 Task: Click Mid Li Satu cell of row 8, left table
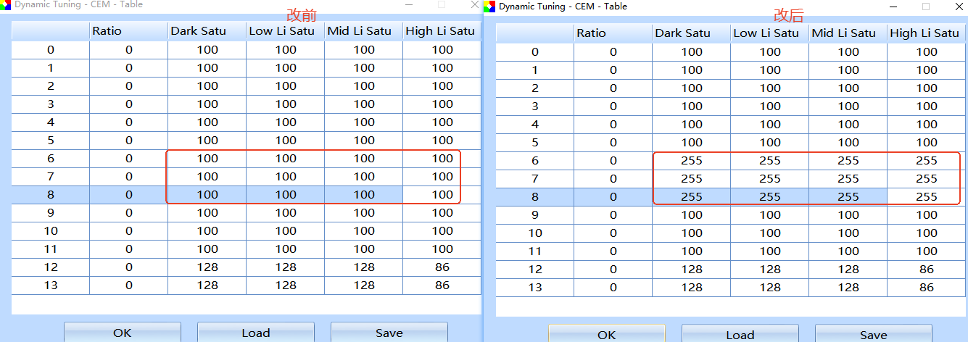tap(364, 195)
